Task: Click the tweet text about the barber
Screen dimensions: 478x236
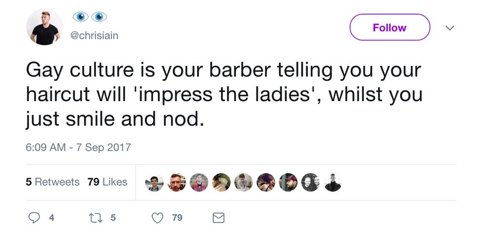Action: coord(223,94)
